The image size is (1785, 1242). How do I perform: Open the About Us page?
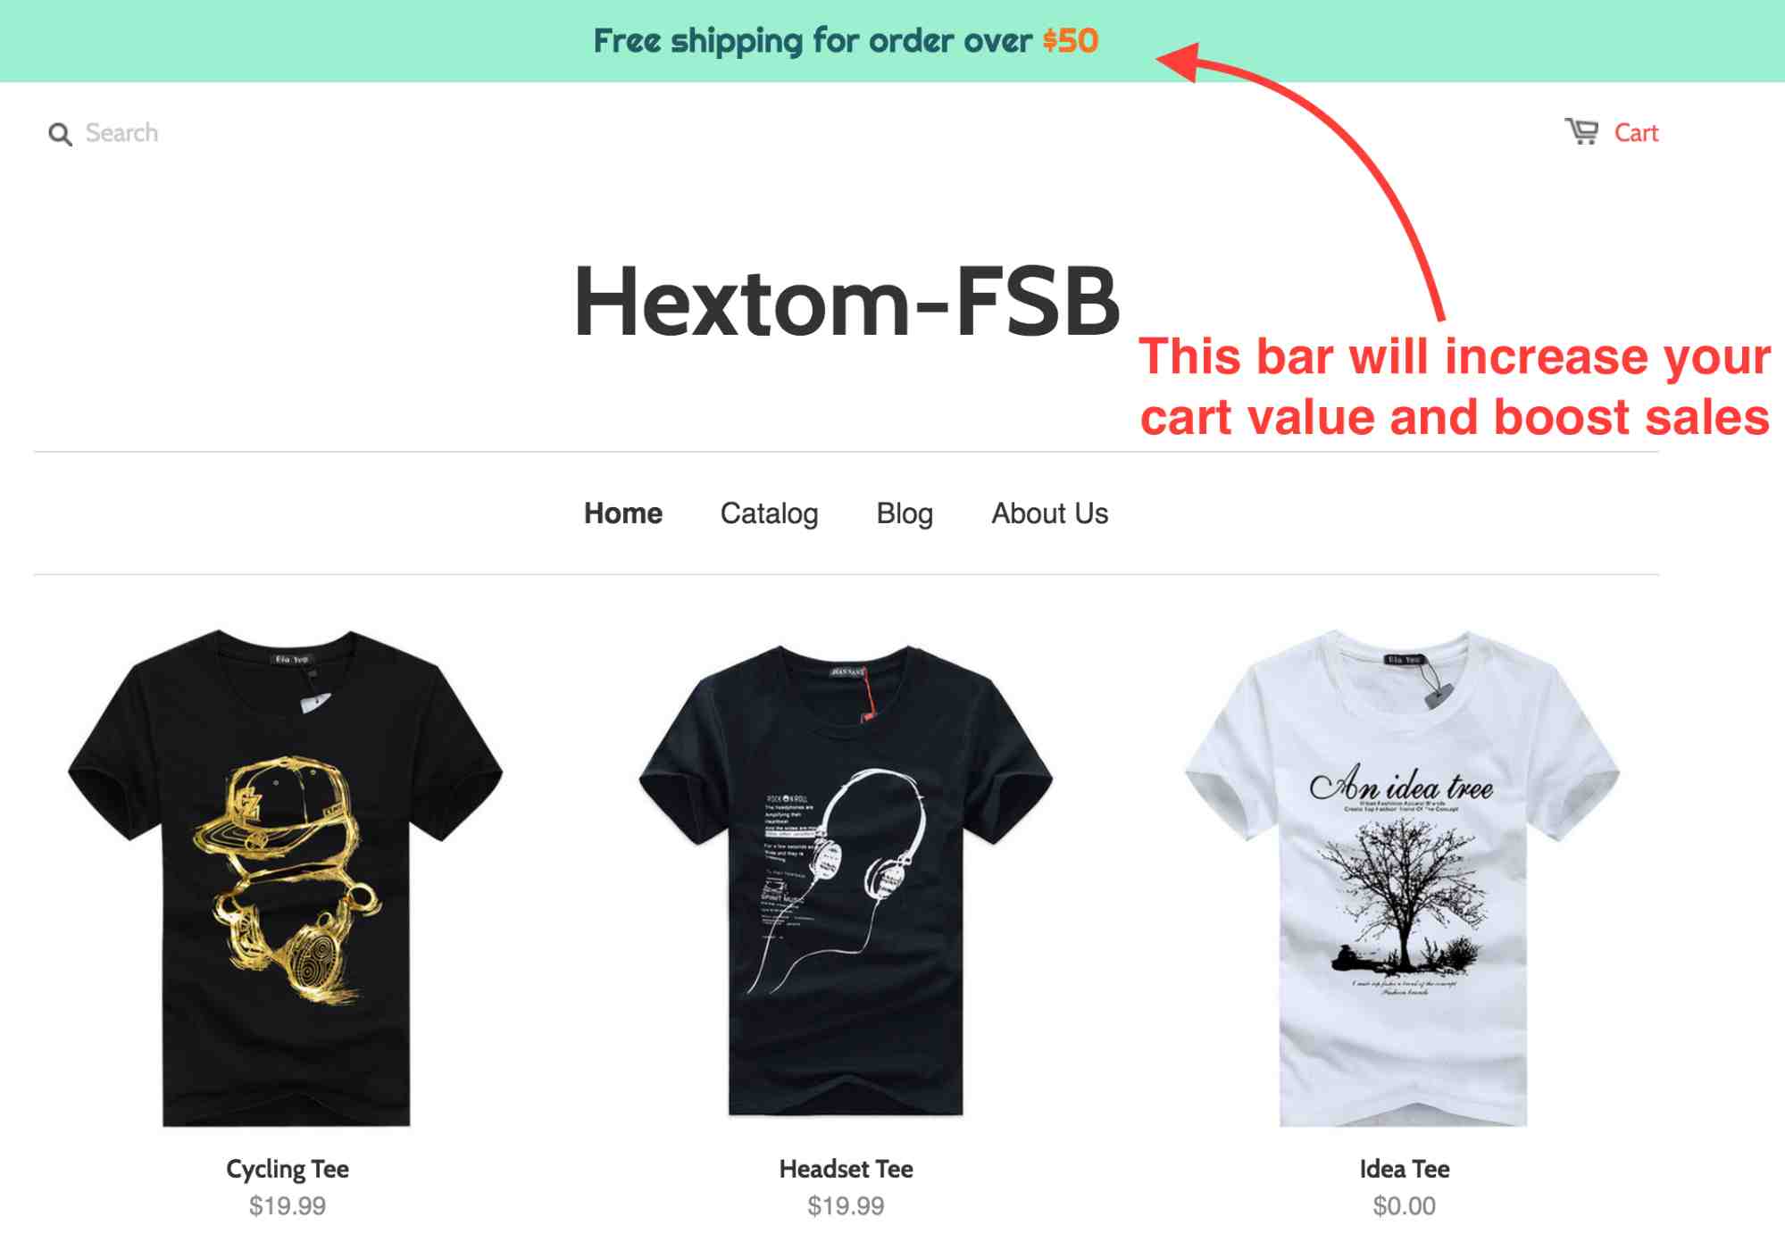pos(1049,513)
